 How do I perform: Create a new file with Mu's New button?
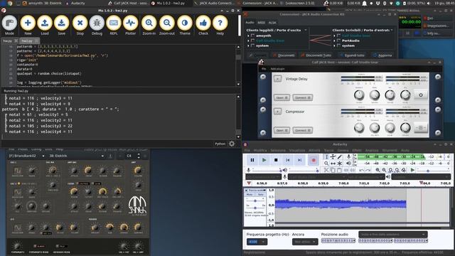[x=28, y=23]
